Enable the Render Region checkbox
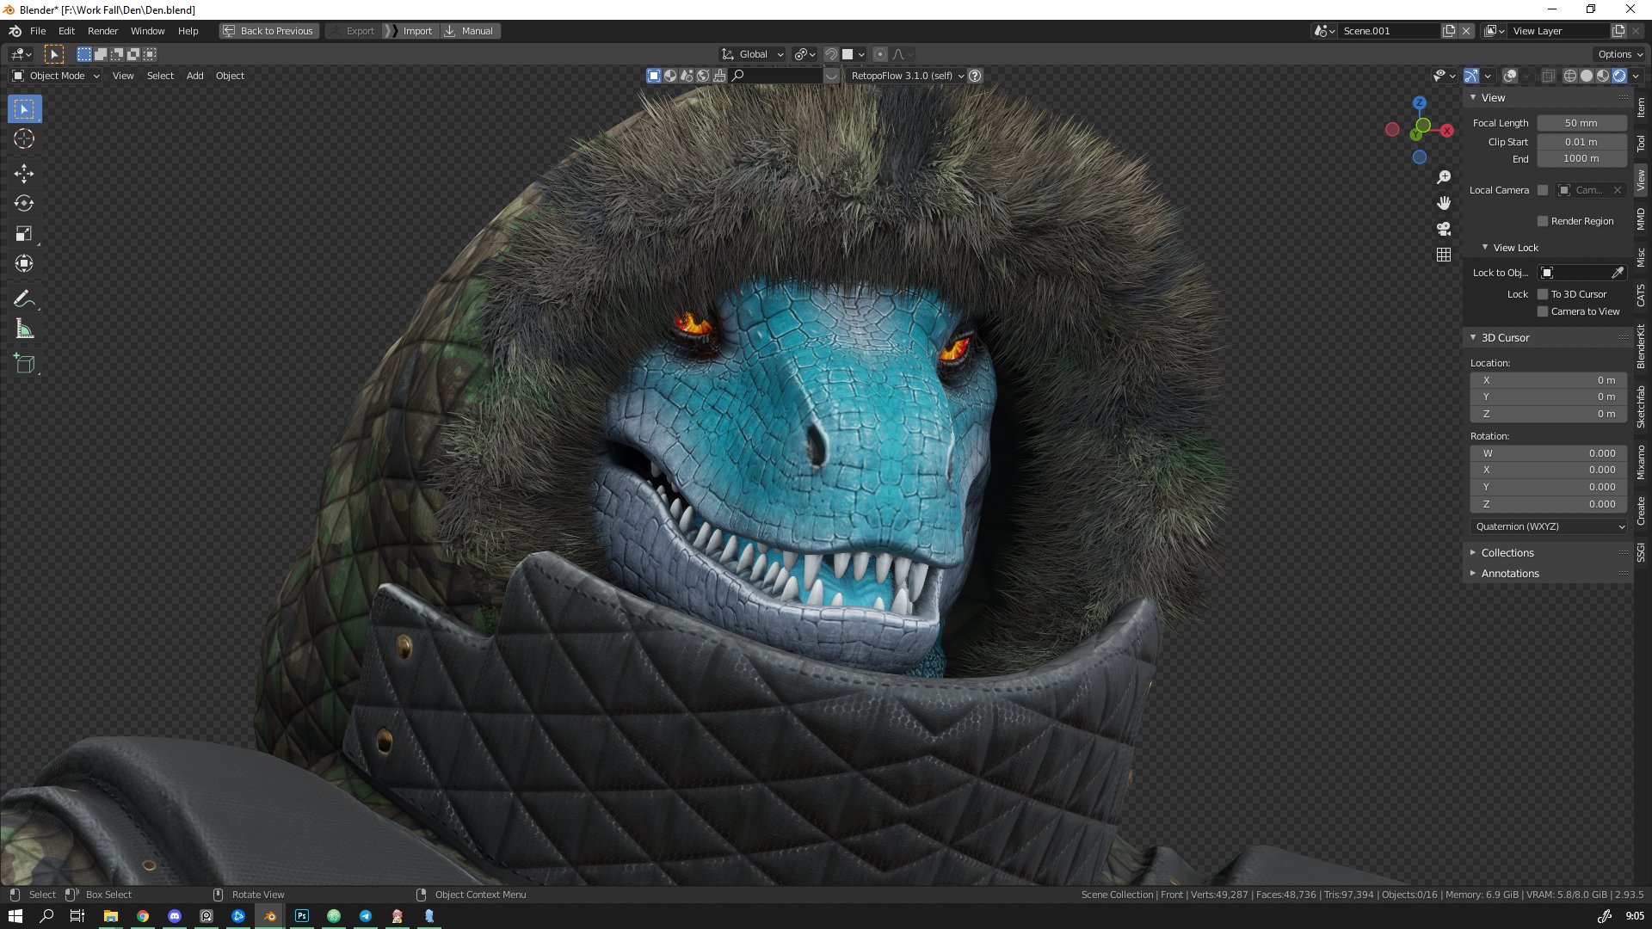 tap(1543, 221)
